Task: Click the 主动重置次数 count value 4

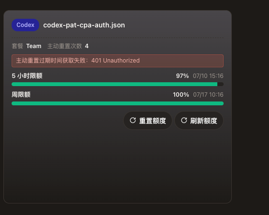Action: tap(87, 46)
